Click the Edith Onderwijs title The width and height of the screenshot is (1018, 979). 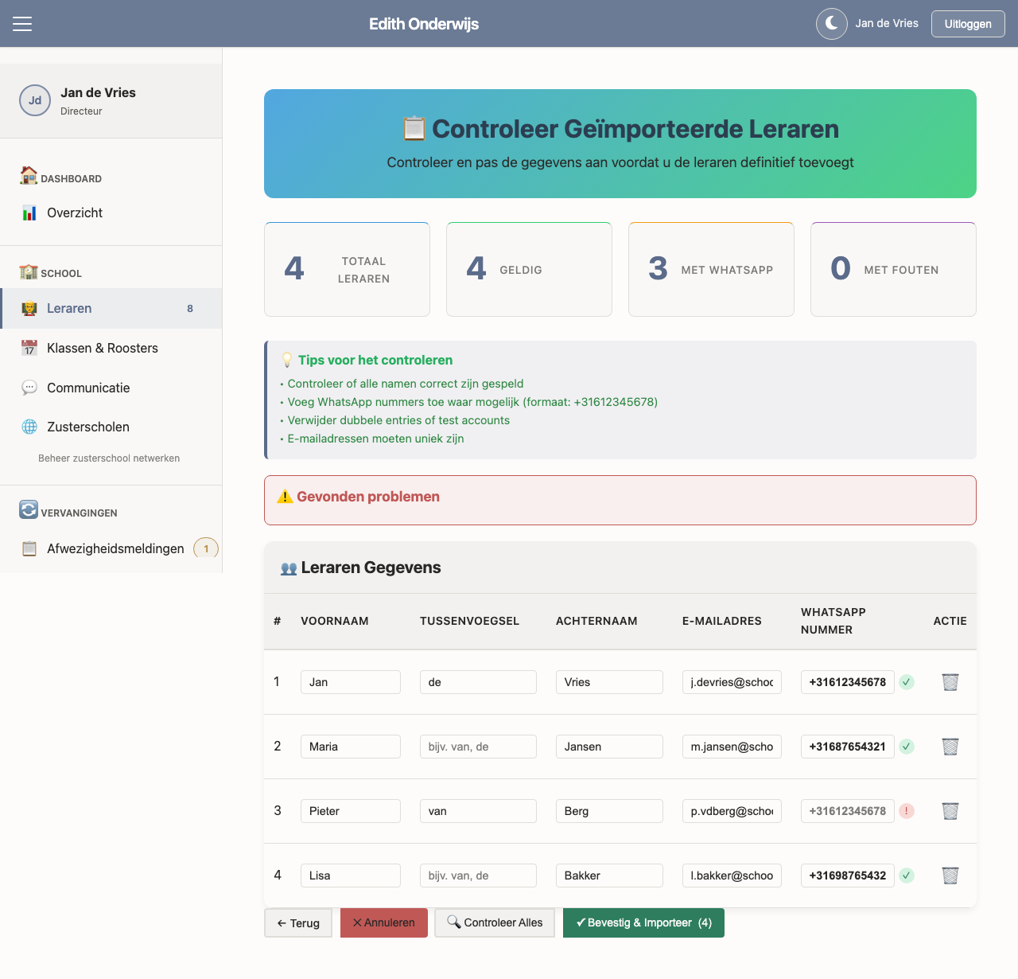point(424,24)
